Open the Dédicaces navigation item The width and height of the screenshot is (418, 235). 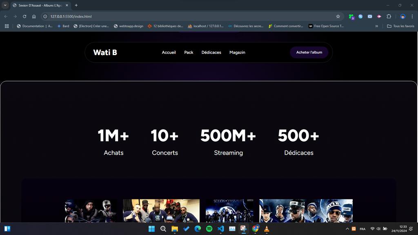pyautogui.click(x=211, y=53)
